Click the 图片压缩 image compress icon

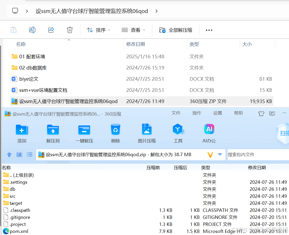(147, 134)
